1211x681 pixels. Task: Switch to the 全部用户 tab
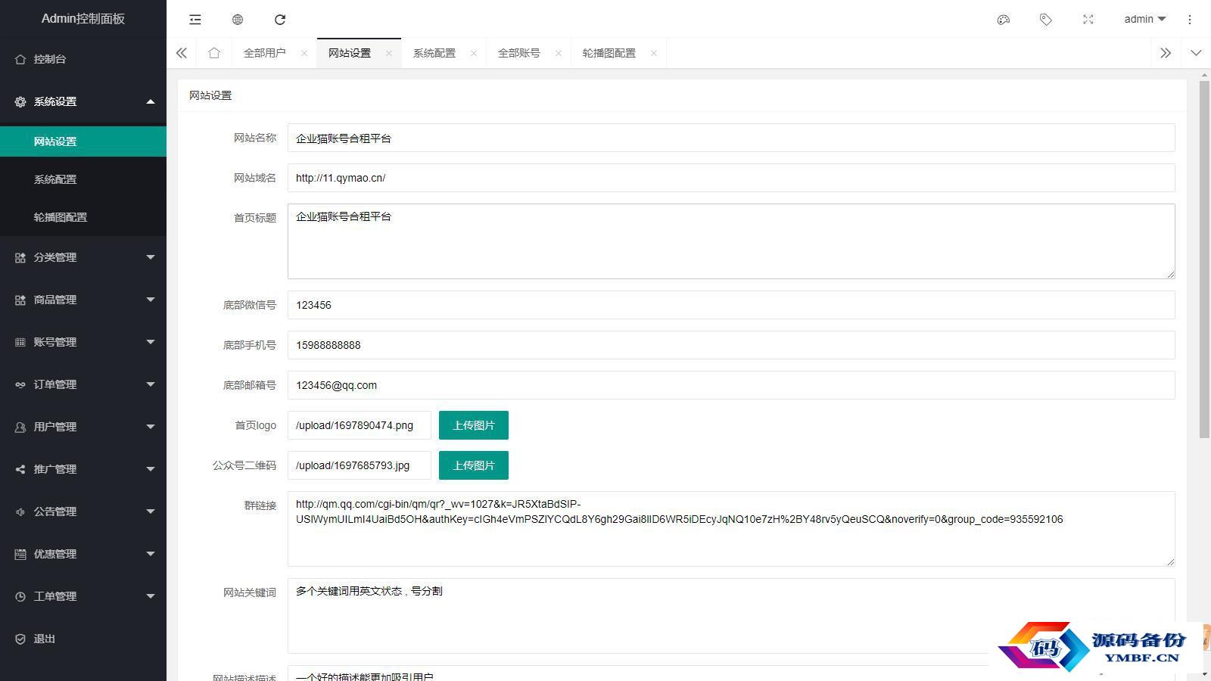tap(264, 53)
